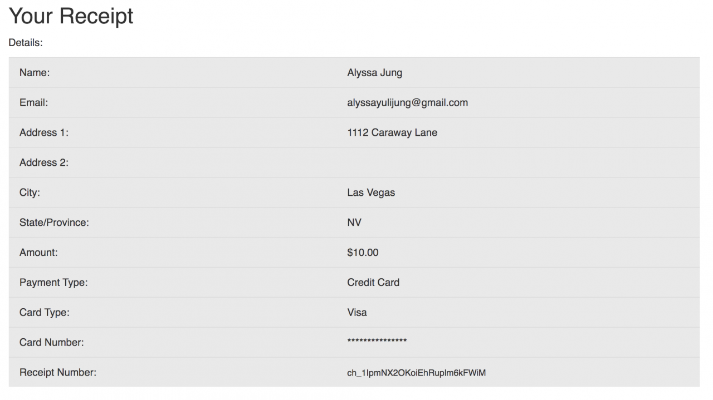
Task: Click the "Email:" row label
Action: click(x=34, y=102)
